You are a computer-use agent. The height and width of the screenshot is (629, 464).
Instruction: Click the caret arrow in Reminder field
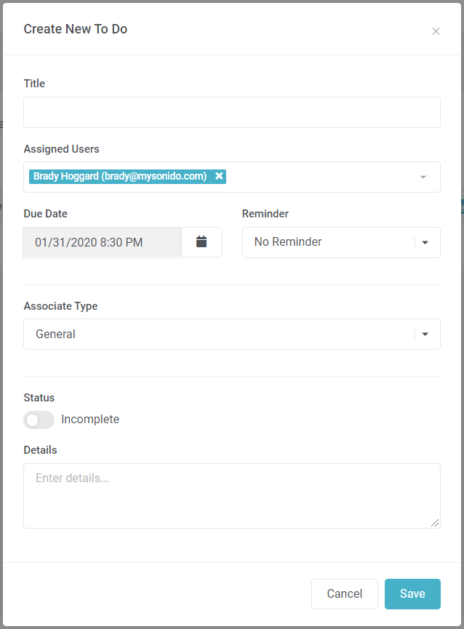[425, 242]
